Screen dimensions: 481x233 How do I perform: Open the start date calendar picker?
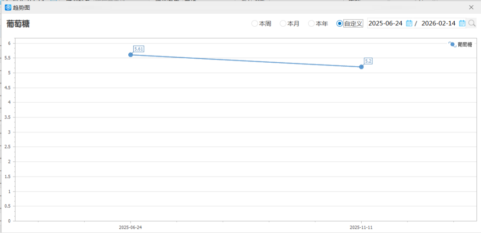(409, 24)
